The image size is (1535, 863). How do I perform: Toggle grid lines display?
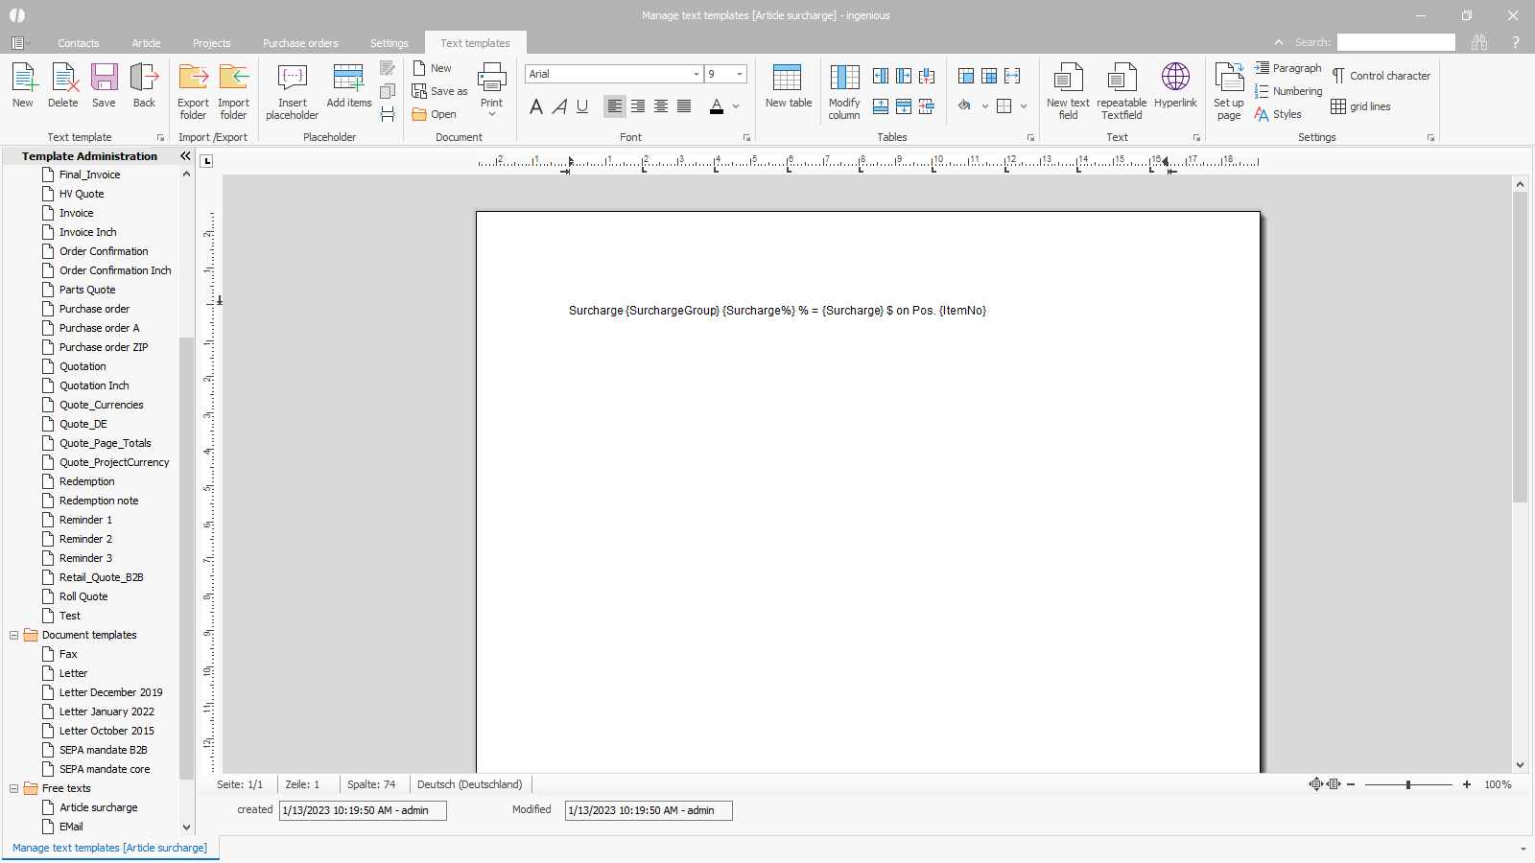tap(1360, 106)
